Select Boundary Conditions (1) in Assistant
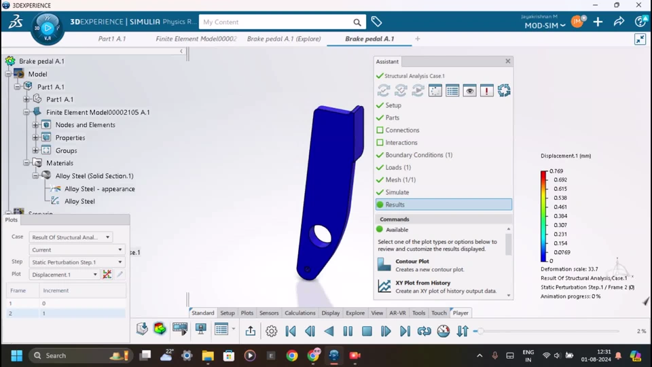The width and height of the screenshot is (652, 367). click(419, 155)
